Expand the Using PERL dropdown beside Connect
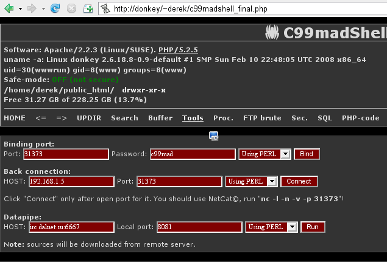Screen dimensions: 387x262 251,182
